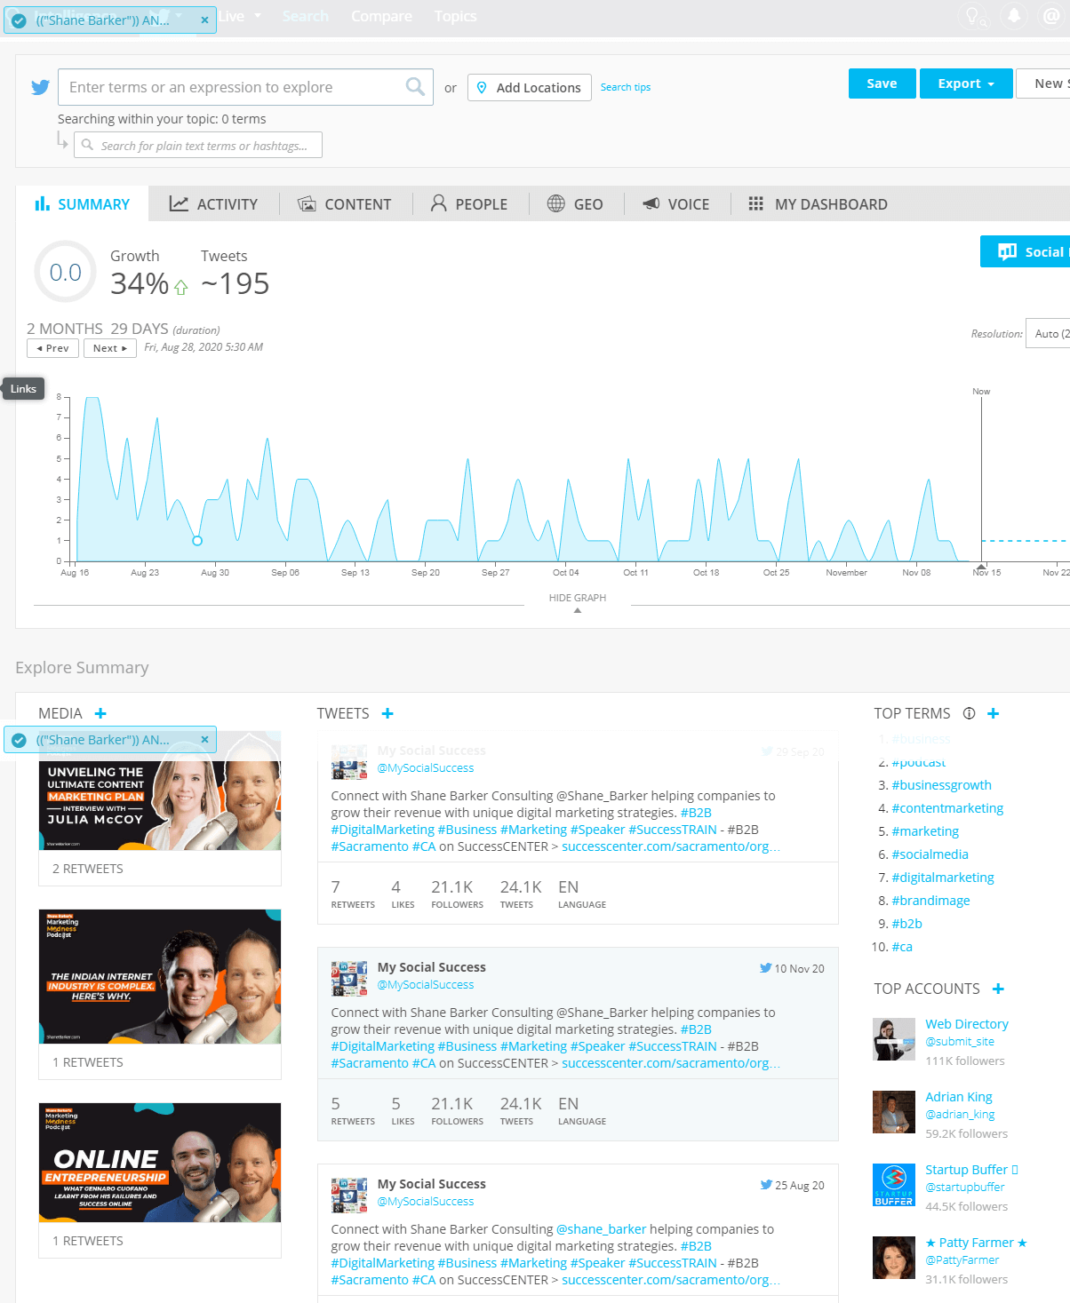Click the graph data point near Aug 30
Viewport: 1070px width, 1303px height.
click(197, 540)
